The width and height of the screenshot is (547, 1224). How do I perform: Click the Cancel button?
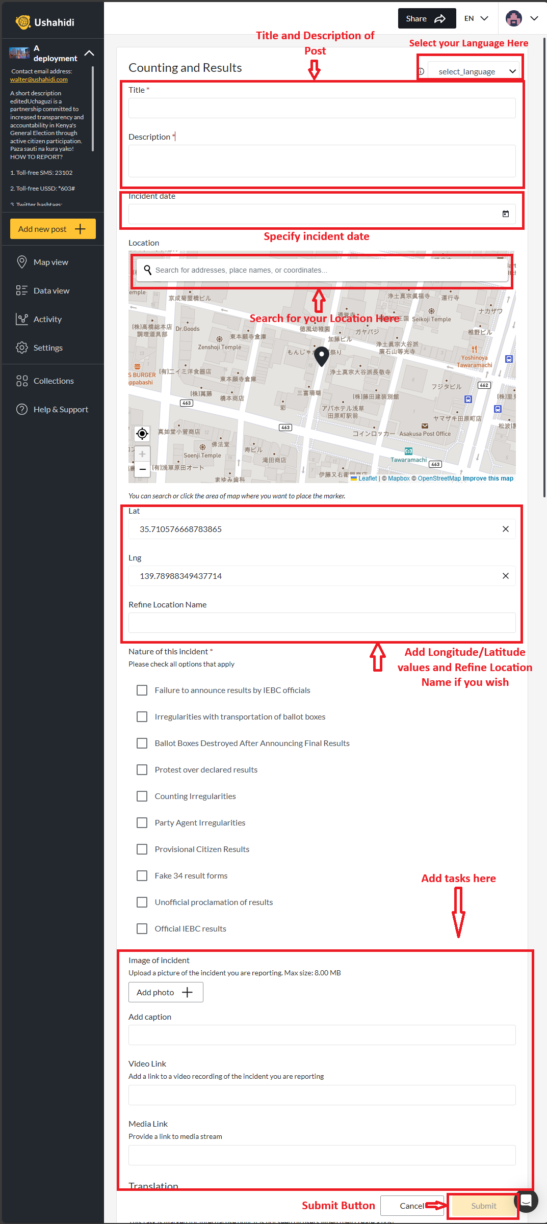(x=412, y=1206)
